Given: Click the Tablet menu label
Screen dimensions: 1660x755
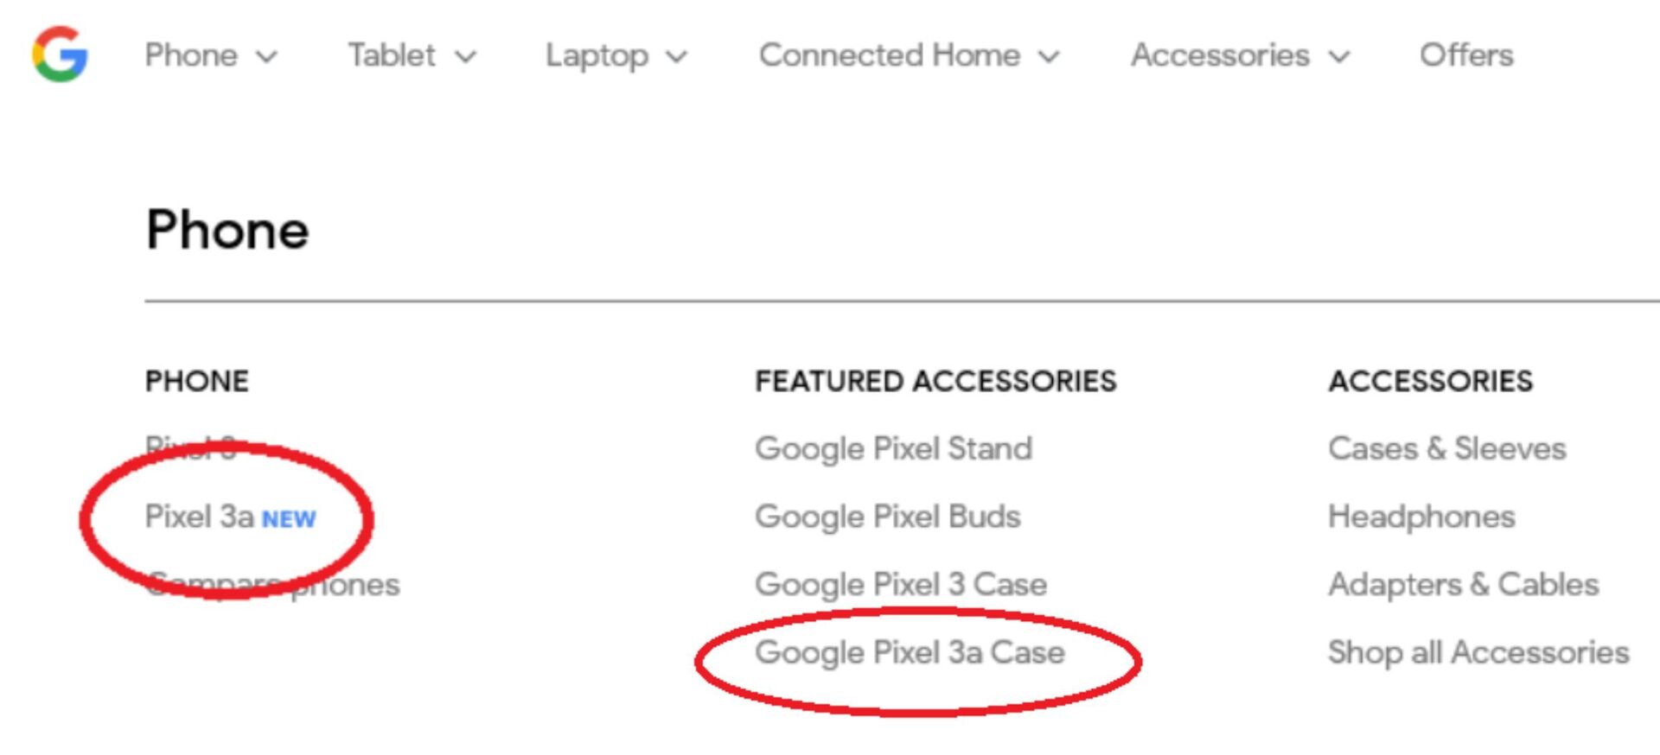Looking at the screenshot, I should click(x=392, y=55).
